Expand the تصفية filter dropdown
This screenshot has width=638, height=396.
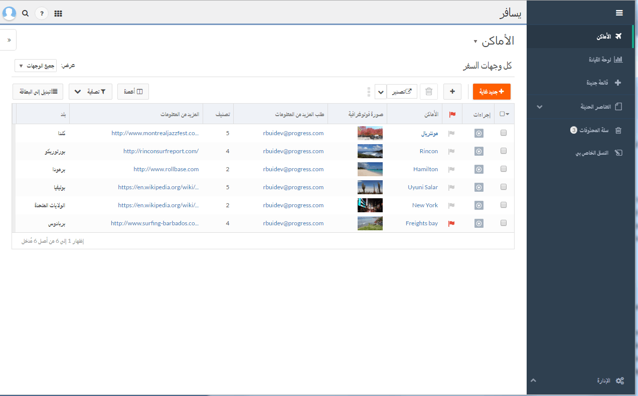pos(90,92)
